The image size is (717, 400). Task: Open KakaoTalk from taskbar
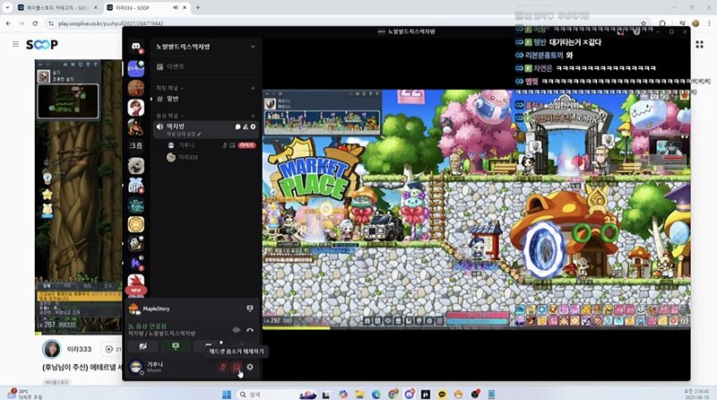[442, 395]
